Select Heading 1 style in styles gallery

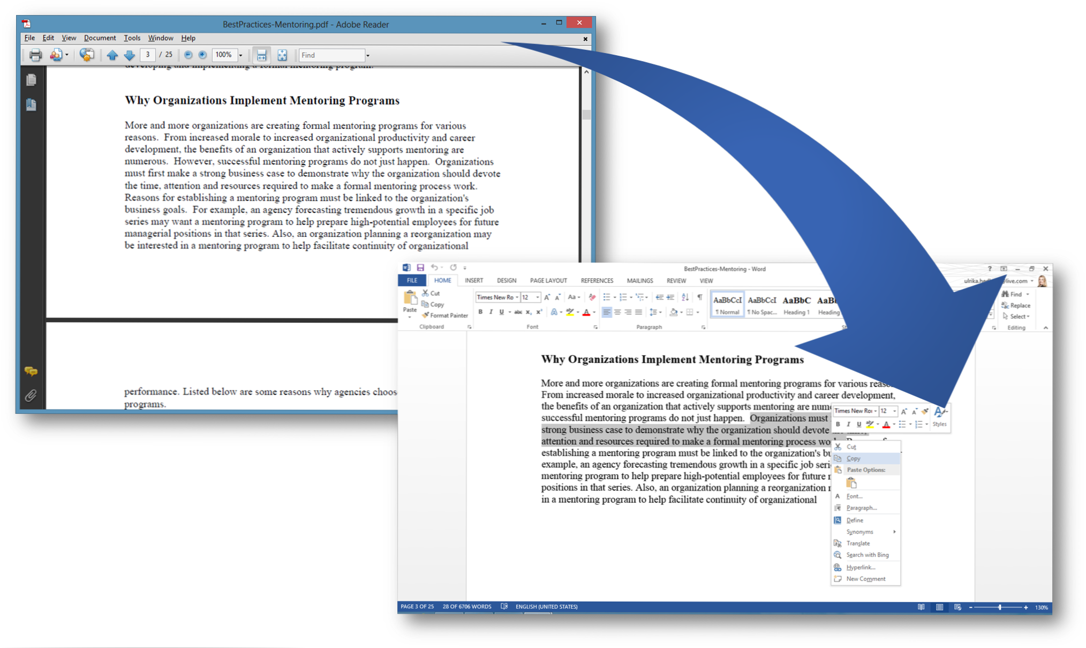tap(796, 304)
